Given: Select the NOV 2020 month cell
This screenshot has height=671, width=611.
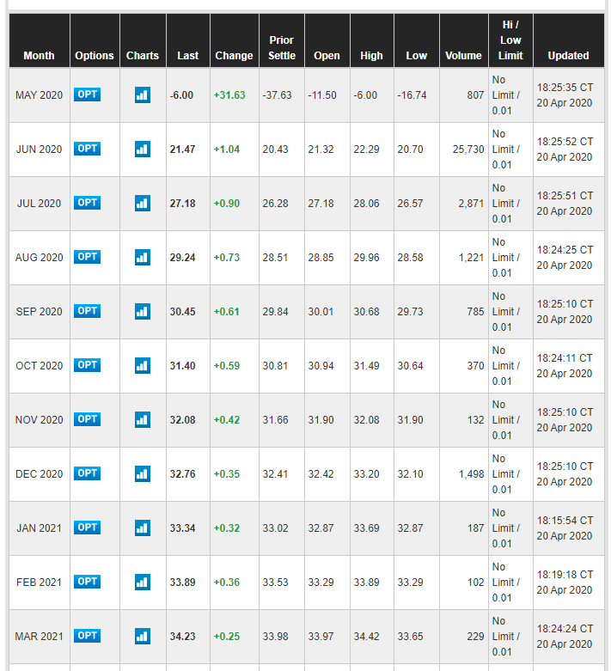Looking at the screenshot, I should click(x=40, y=420).
